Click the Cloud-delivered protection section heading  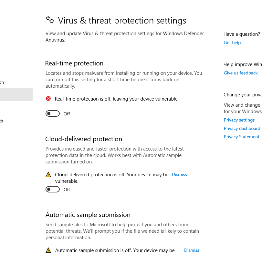click(84, 139)
